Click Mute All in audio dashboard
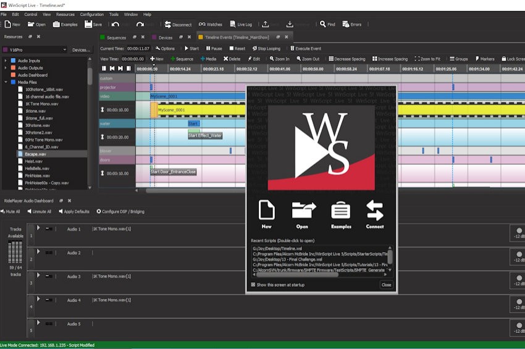Viewport: 525px width, 349px height. (x=10, y=211)
